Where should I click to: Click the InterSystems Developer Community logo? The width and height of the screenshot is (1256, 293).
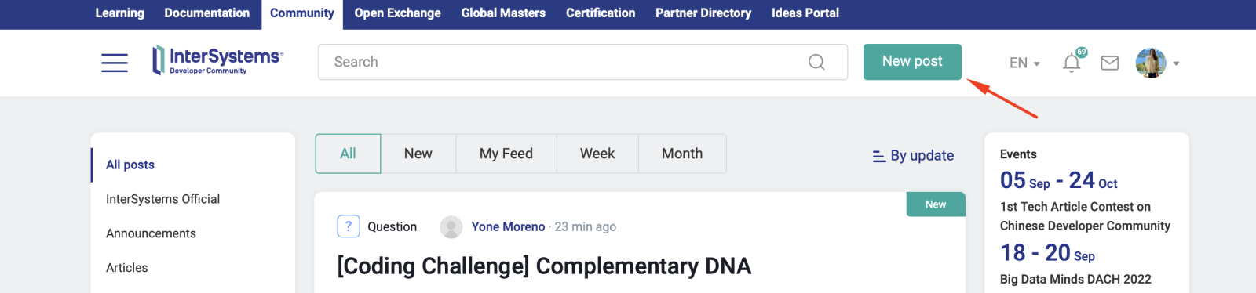tap(217, 60)
